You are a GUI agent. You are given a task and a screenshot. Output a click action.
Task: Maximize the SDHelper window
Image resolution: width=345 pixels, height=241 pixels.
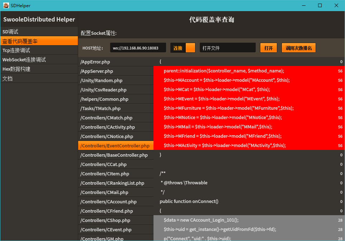[320, 5]
